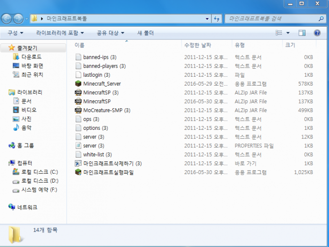Image resolution: width=329 pixels, height=247 pixels.
Task: Click 578KB size cell for Minecraft_Server
Action: tap(305, 84)
